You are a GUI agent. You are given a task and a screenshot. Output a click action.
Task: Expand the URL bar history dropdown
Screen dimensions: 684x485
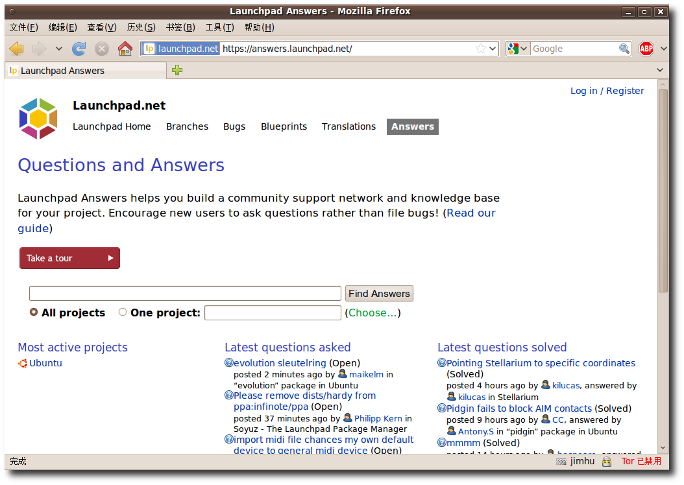[x=493, y=49]
